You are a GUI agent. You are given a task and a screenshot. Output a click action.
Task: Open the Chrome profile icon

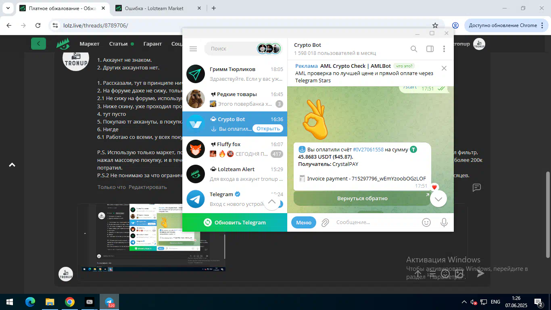pos(455,25)
